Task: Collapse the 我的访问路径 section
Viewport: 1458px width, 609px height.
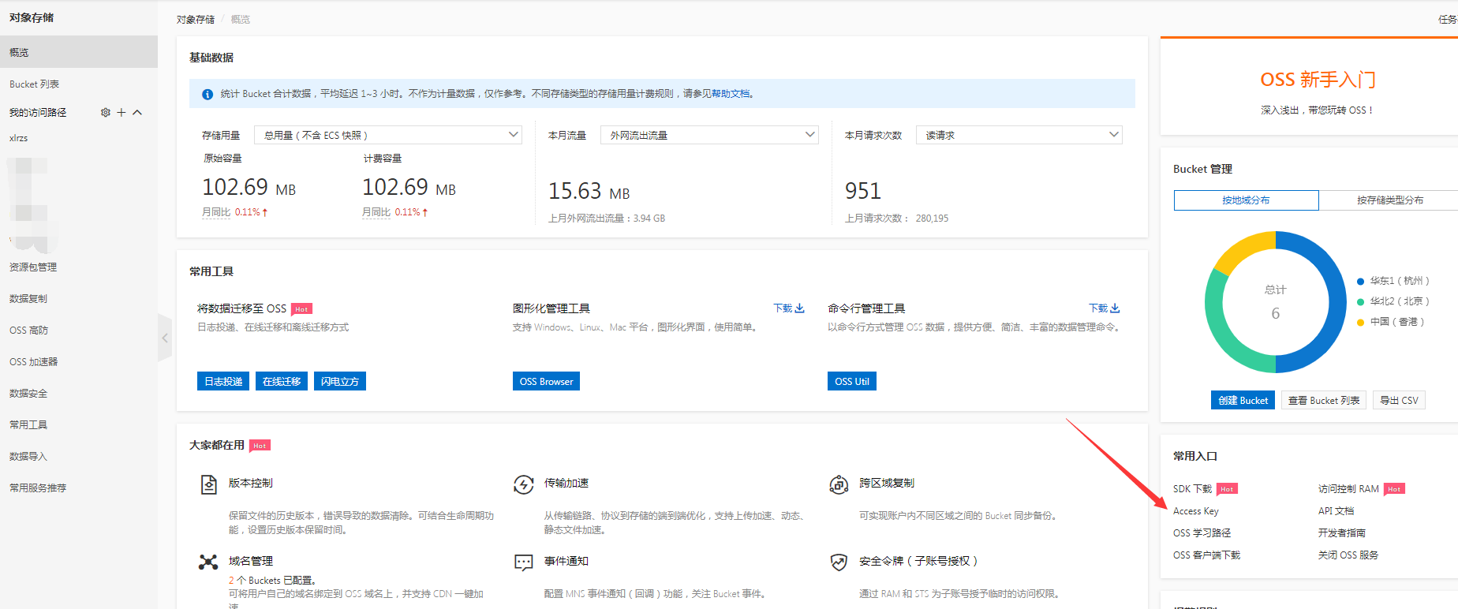Action: point(137,113)
